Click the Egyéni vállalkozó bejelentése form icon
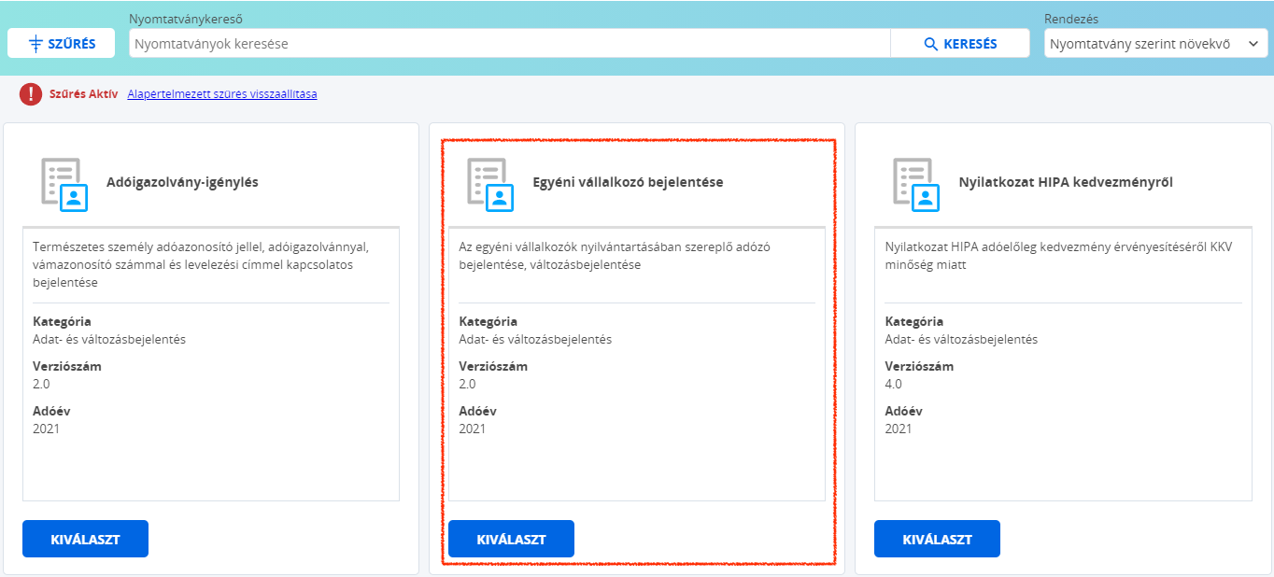The image size is (1274, 577). tap(490, 184)
